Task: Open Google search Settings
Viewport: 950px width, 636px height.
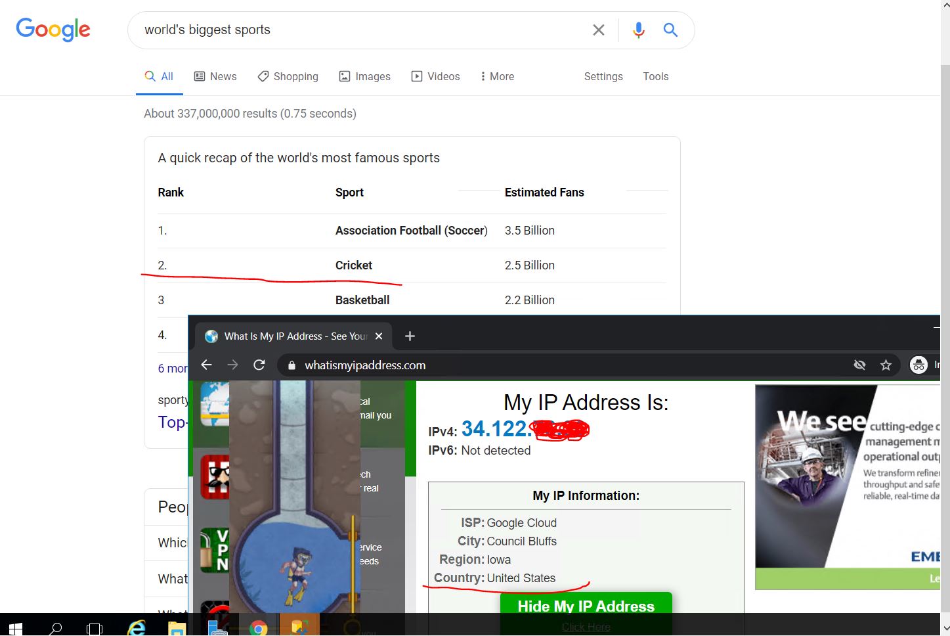Action: click(603, 76)
